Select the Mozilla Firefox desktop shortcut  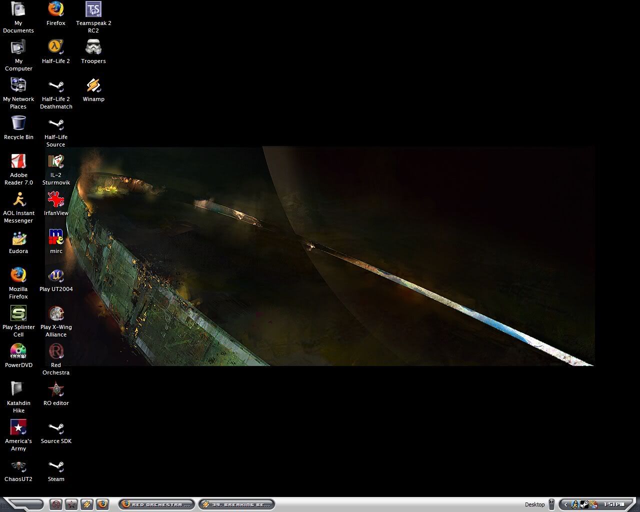(x=18, y=283)
